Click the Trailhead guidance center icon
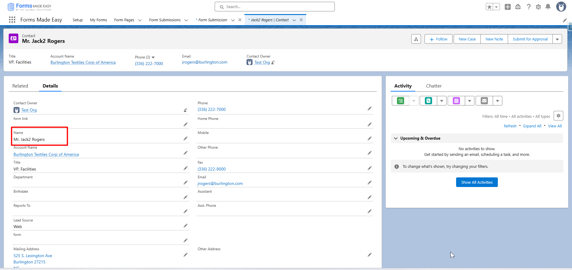This screenshot has height=270, width=572. point(518,7)
